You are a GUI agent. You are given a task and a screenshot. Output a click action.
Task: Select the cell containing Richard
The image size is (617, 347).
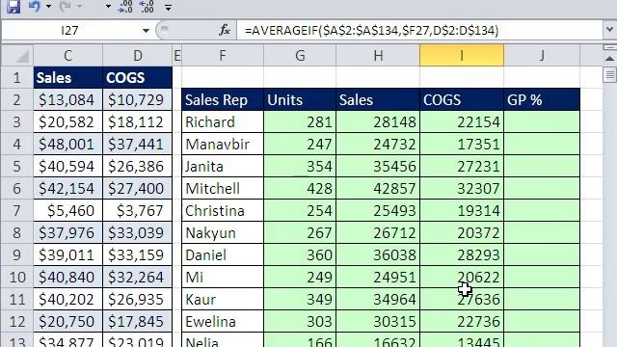pyautogui.click(x=223, y=122)
